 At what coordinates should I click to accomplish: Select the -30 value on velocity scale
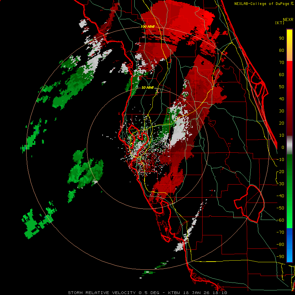point(280,184)
